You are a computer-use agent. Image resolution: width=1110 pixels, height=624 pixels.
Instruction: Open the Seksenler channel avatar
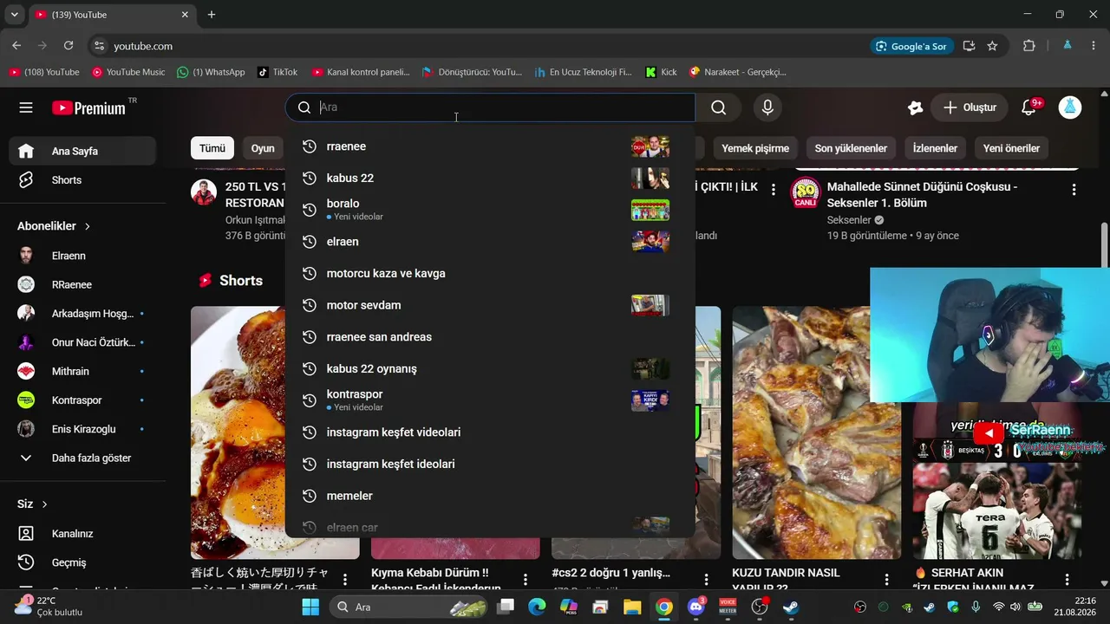806,193
